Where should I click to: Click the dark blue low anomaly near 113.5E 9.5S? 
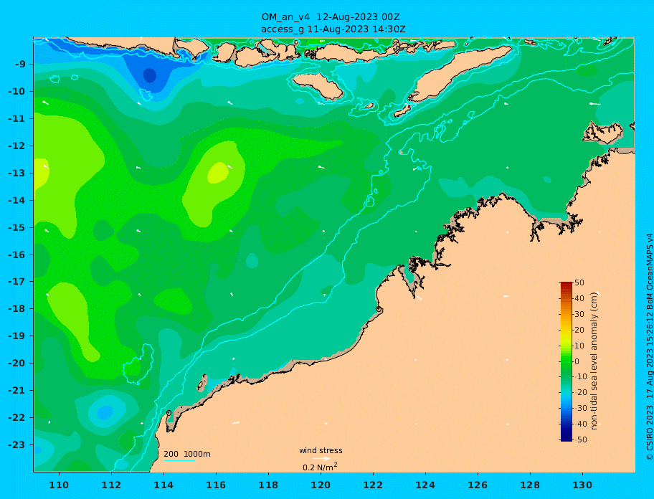(x=150, y=76)
